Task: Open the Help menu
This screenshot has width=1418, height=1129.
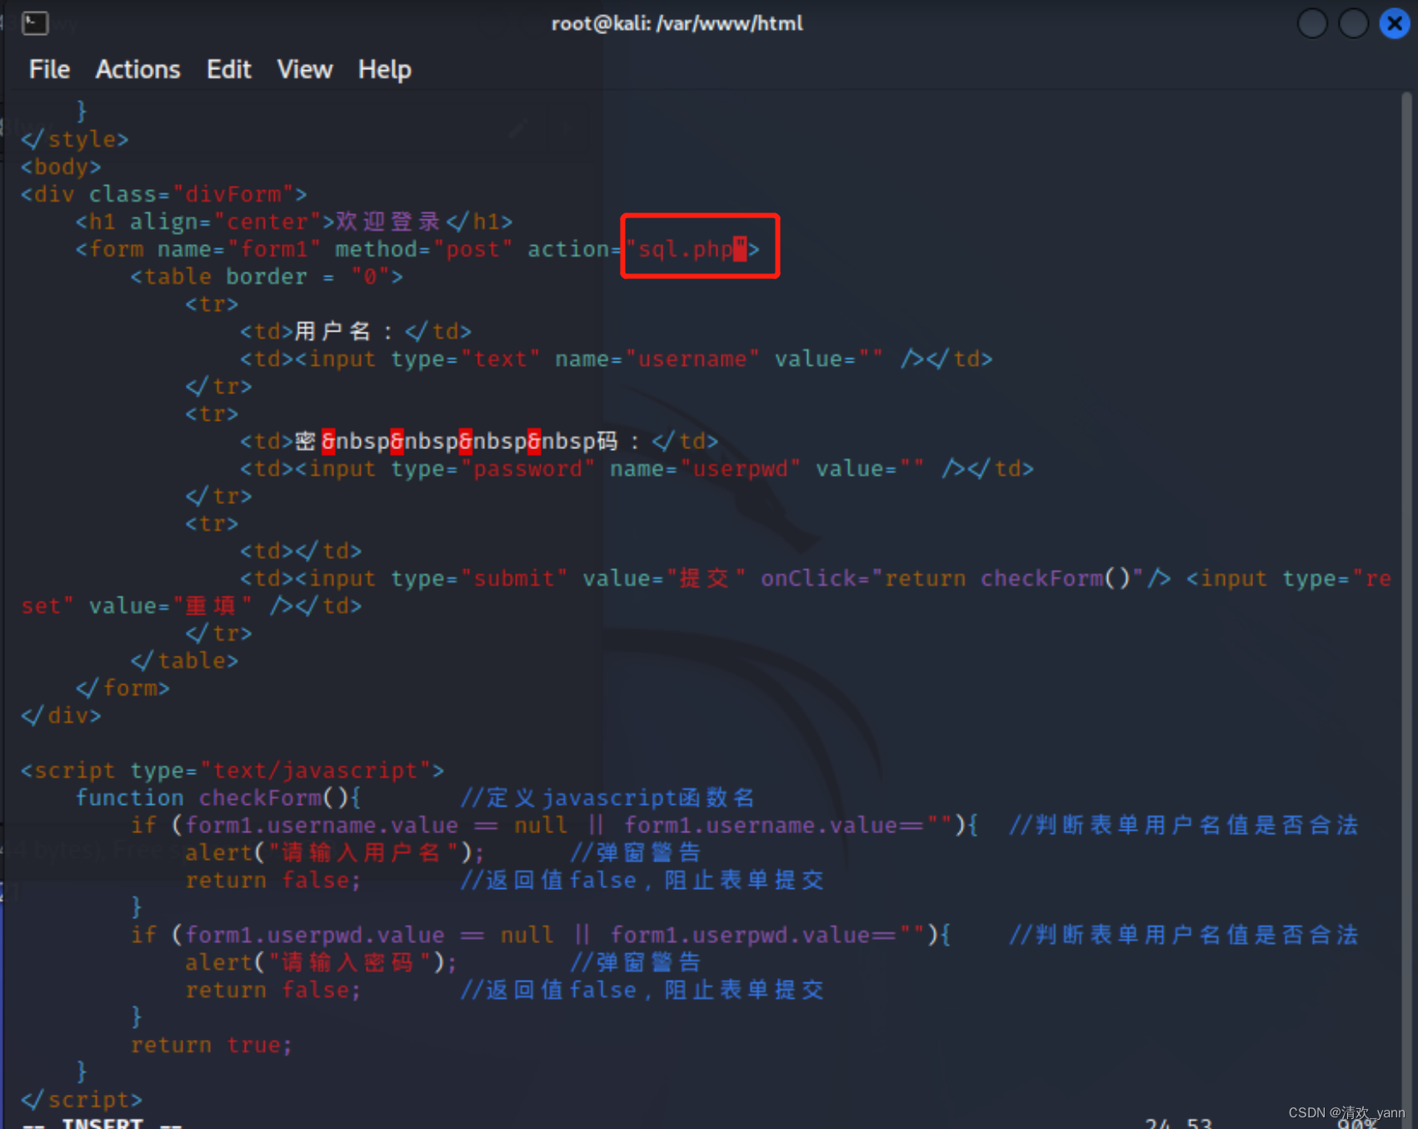Action: (x=384, y=69)
